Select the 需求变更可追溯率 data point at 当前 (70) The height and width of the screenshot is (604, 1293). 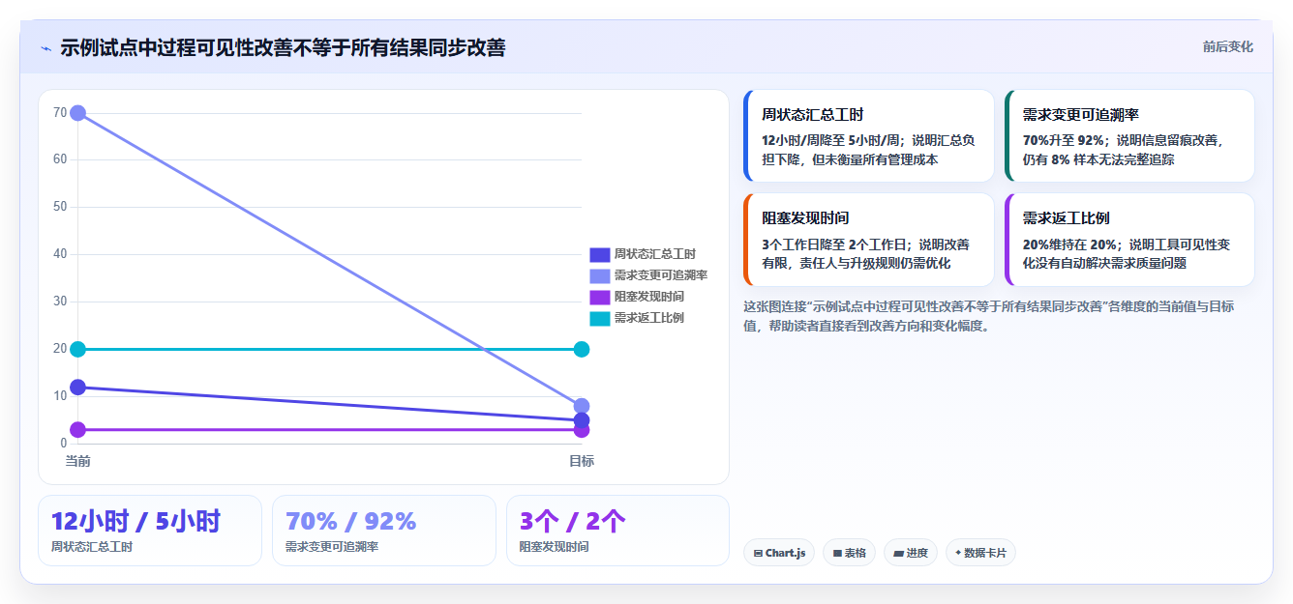click(78, 113)
